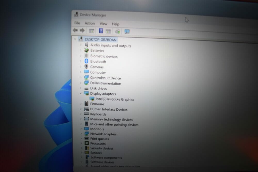This screenshot has width=258, height=172.
Task: Click the Back arrow in Device Manager toolbar
Action: (75, 30)
